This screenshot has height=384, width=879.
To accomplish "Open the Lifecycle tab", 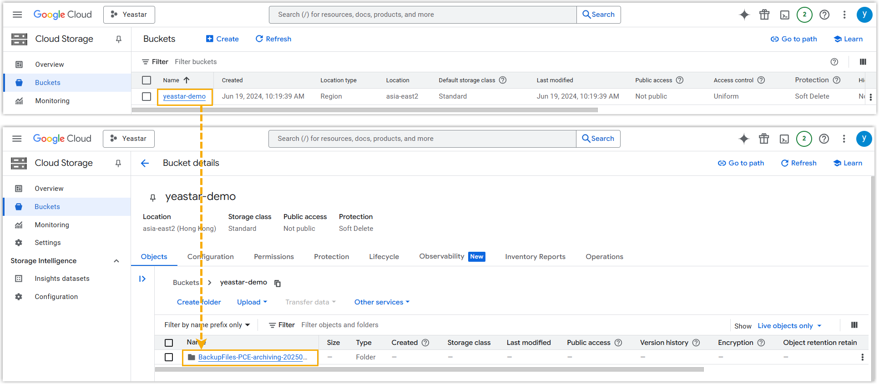I will (x=384, y=257).
